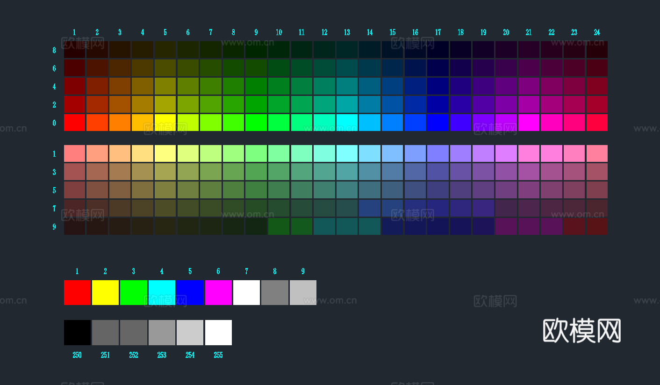
Task: Select the gray swatch above label 251
Action: click(x=105, y=333)
